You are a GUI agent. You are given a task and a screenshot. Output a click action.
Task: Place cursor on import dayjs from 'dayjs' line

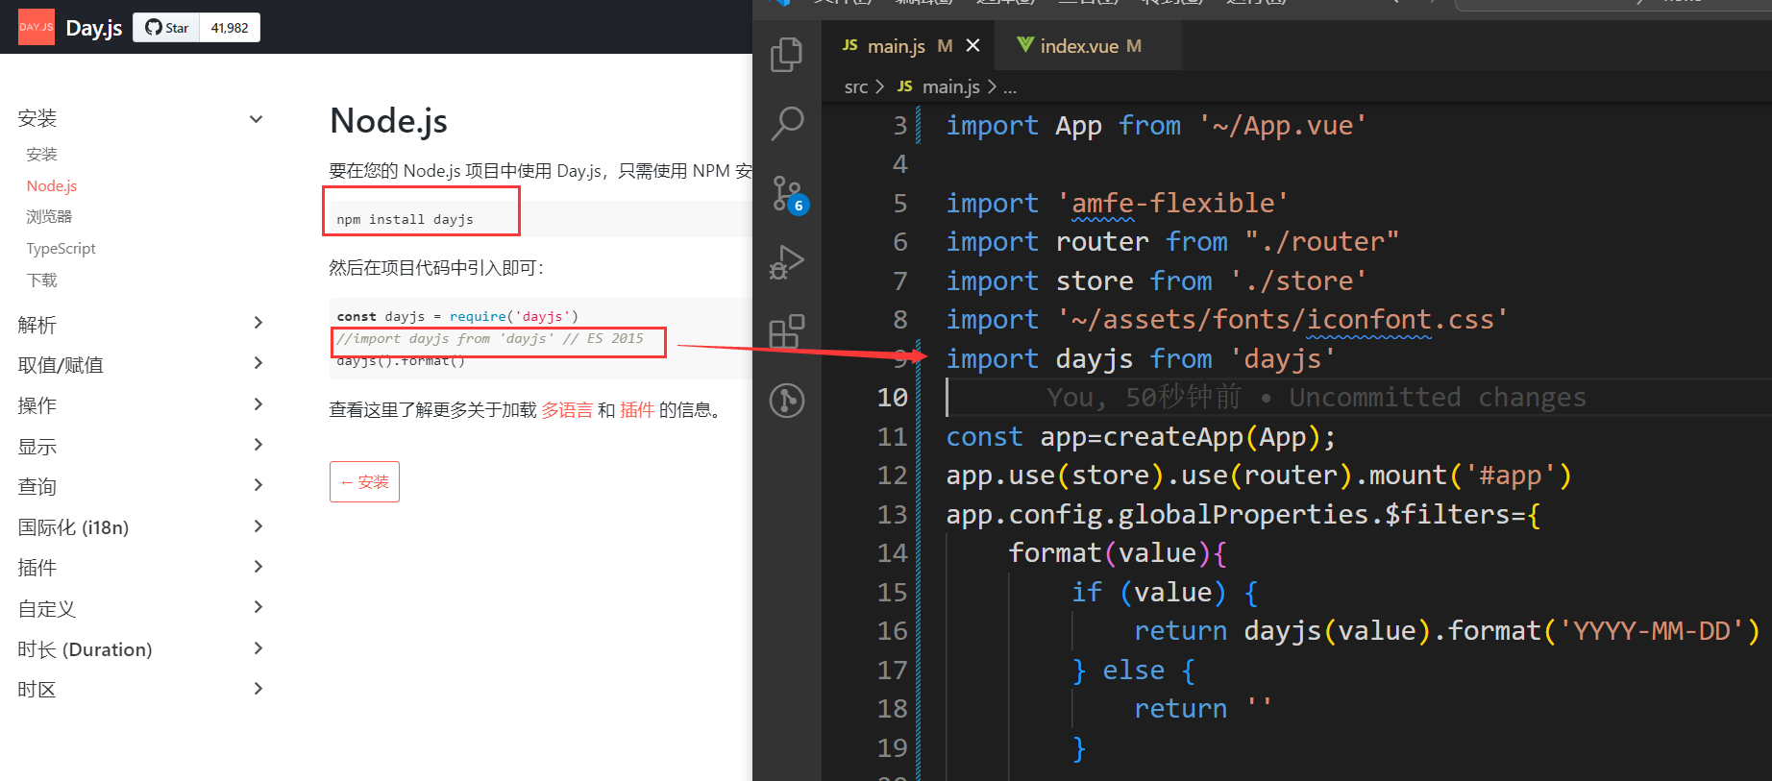(x=1141, y=359)
